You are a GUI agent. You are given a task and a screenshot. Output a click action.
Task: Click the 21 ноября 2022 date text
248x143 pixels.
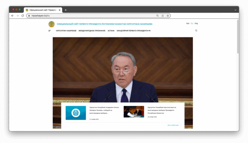(94, 119)
